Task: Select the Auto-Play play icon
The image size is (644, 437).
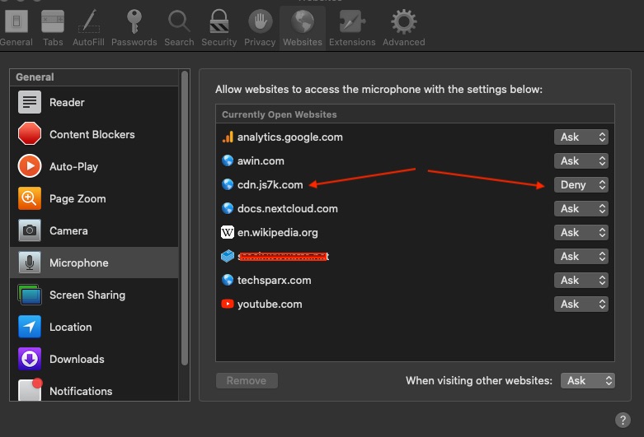Action: (x=30, y=166)
